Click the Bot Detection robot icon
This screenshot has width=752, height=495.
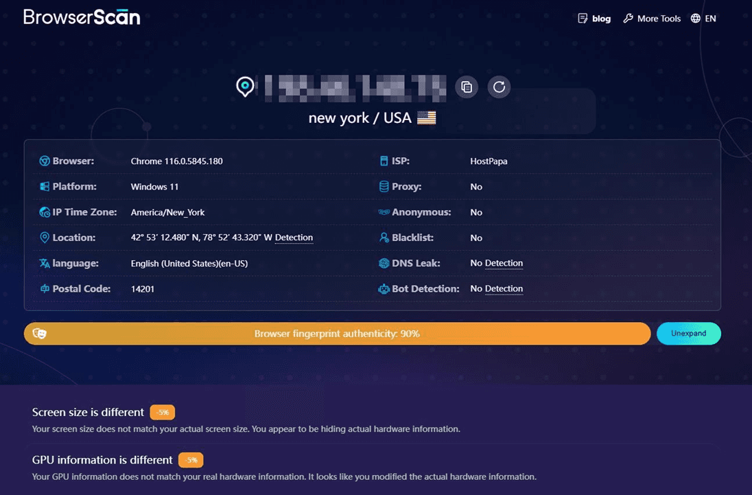[x=384, y=289]
